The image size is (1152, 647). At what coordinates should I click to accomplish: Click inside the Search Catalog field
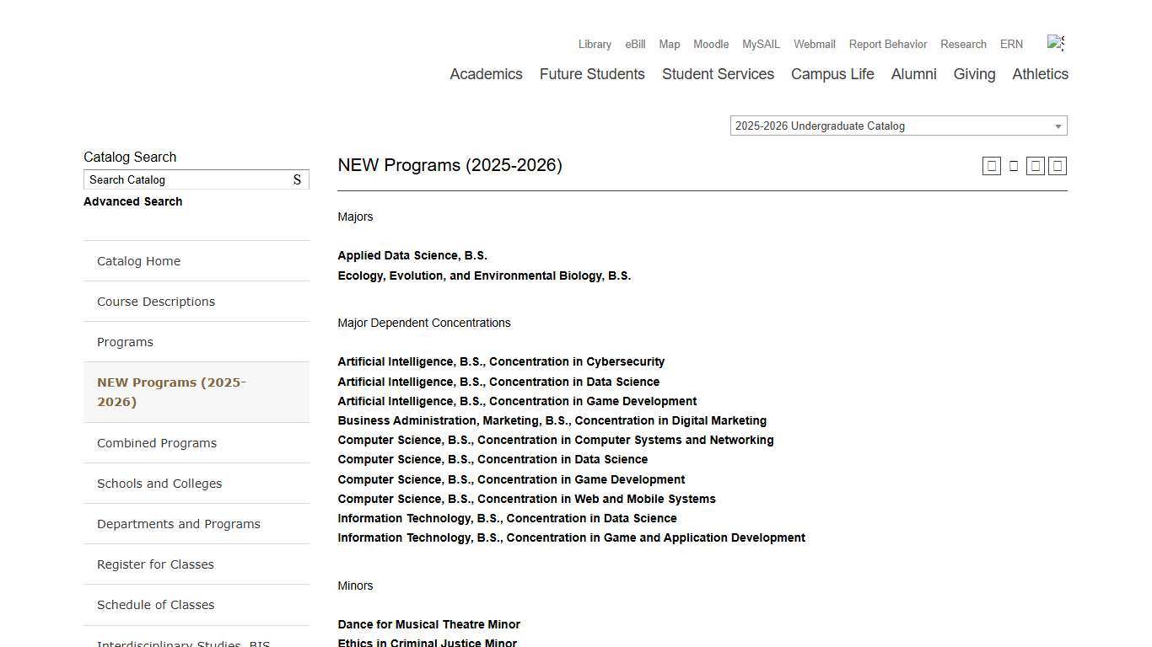coord(186,179)
